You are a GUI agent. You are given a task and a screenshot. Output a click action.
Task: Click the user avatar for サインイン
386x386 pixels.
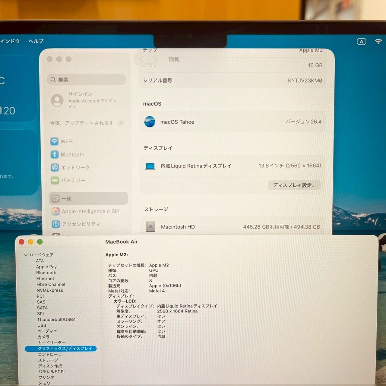(x=57, y=100)
